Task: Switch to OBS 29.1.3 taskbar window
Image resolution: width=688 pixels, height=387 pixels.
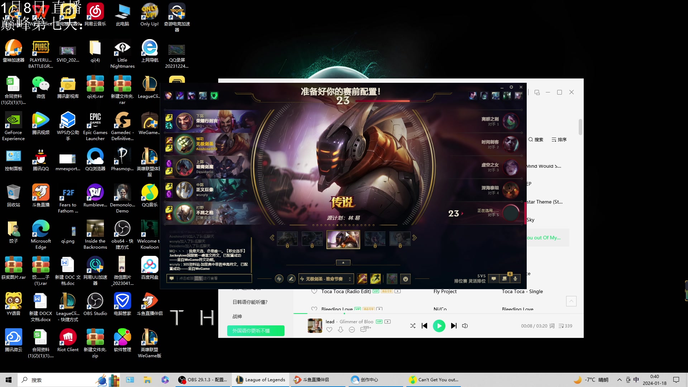Action: (x=204, y=379)
